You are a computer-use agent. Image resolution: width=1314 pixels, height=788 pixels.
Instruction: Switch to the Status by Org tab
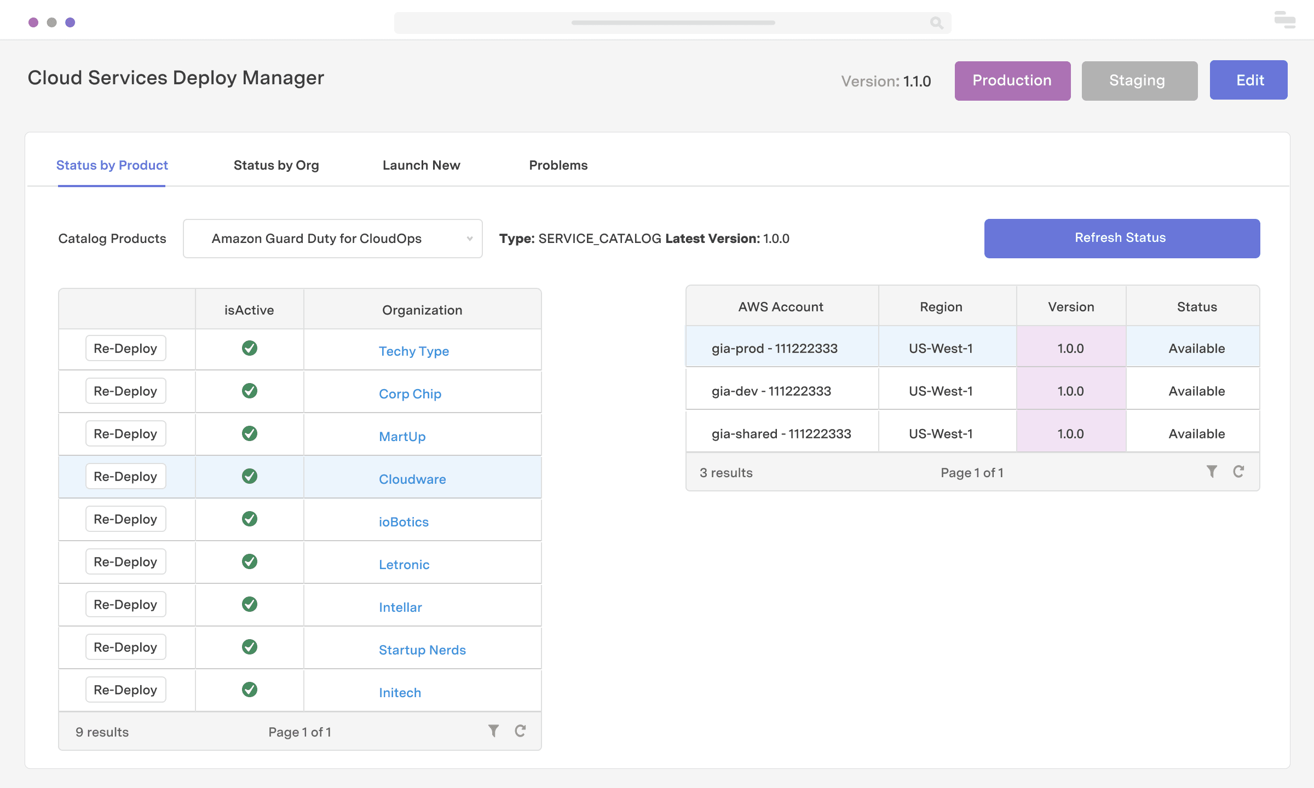(276, 165)
